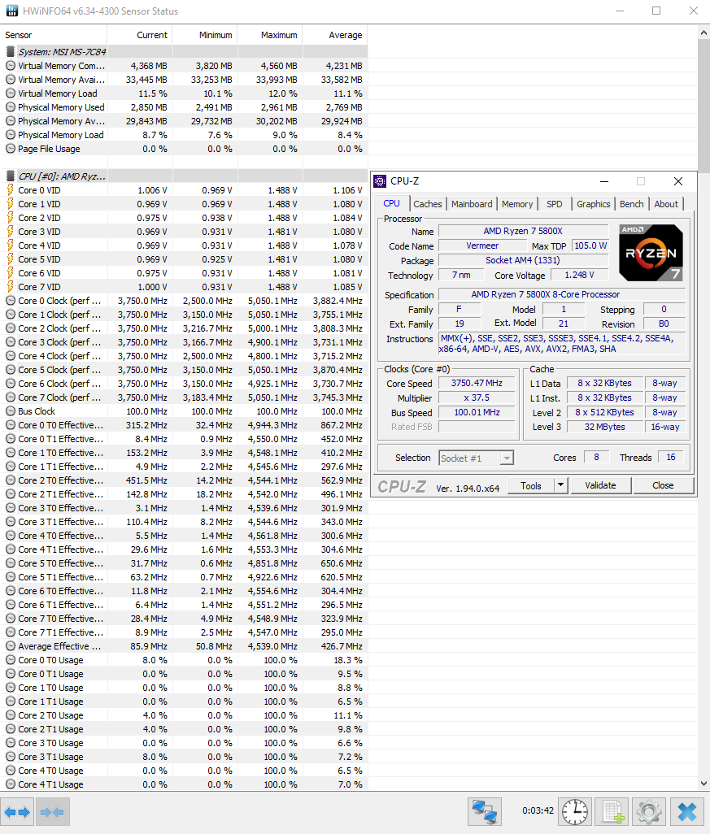
Task: Click the Maximum column header
Action: 269,35
